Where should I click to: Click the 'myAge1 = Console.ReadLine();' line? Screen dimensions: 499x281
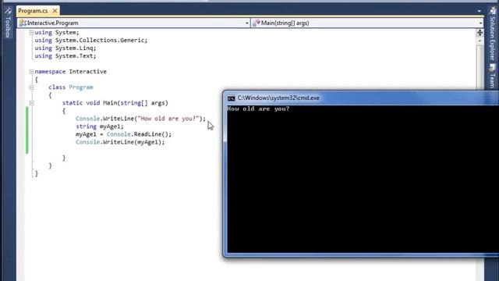[123, 134]
